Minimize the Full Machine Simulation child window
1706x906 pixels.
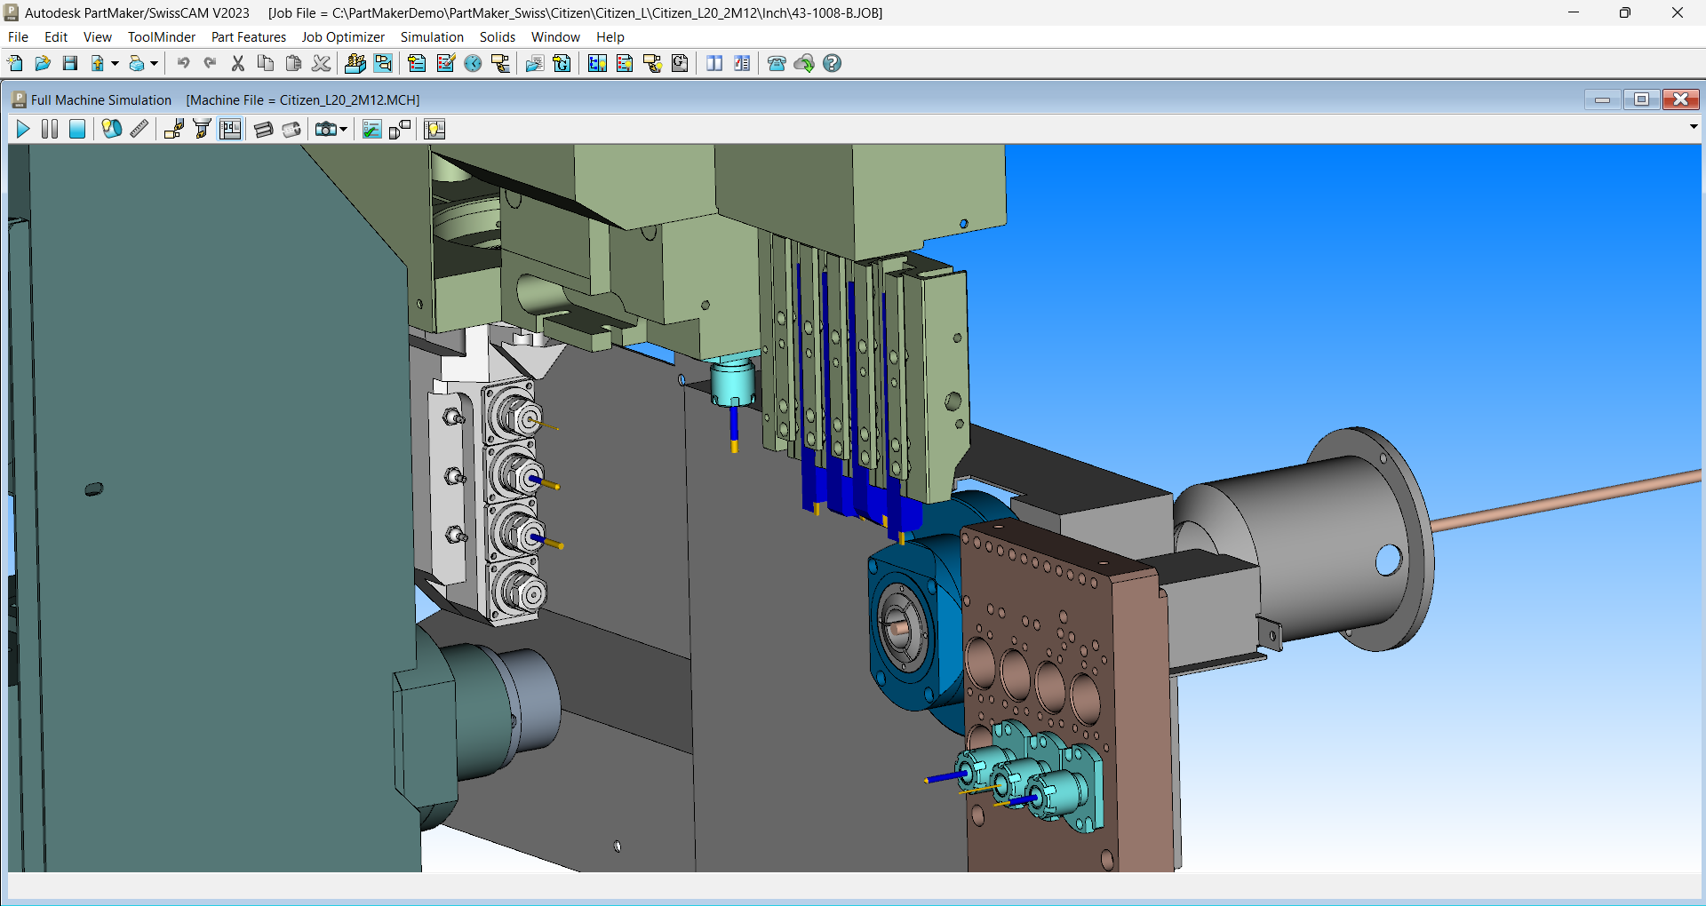coord(1602,99)
